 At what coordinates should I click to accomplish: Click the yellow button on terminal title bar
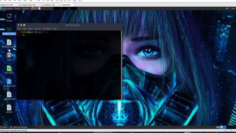point(24,25)
